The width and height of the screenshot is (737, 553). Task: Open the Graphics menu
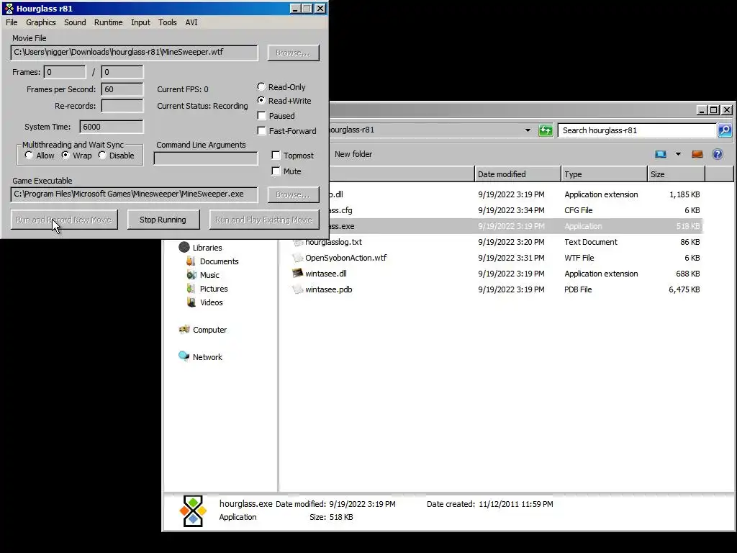pyautogui.click(x=41, y=22)
